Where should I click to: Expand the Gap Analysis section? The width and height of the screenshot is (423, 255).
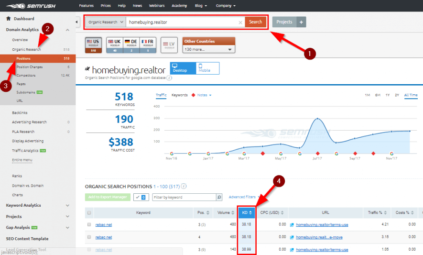click(67, 227)
